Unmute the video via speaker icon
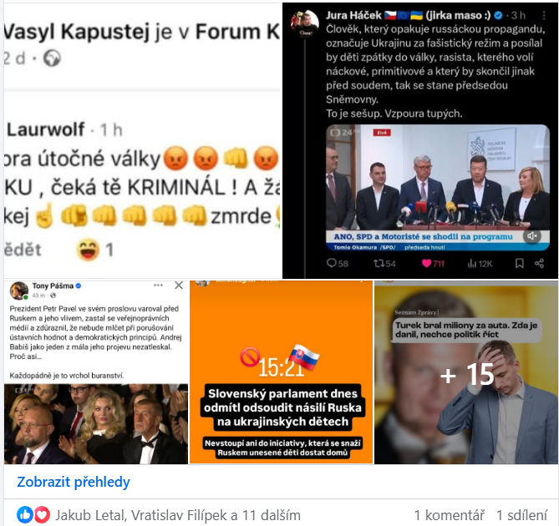The image size is (559, 526). point(532,235)
